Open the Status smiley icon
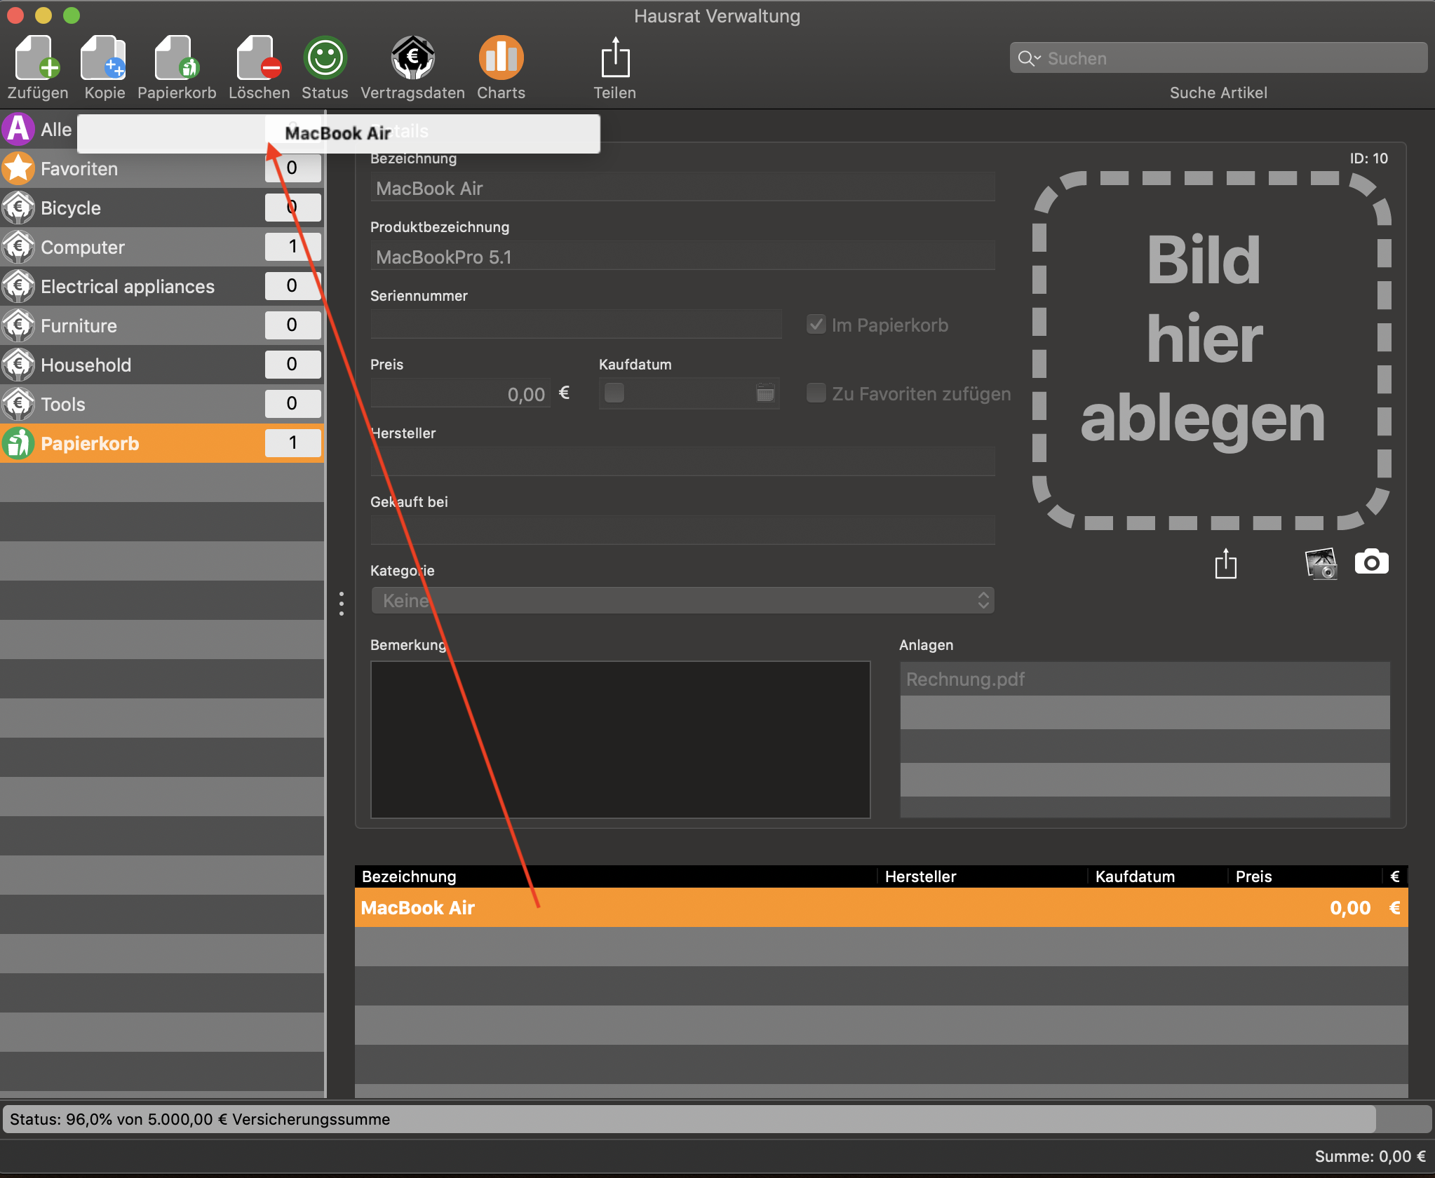Image resolution: width=1435 pixels, height=1178 pixels. (x=325, y=57)
